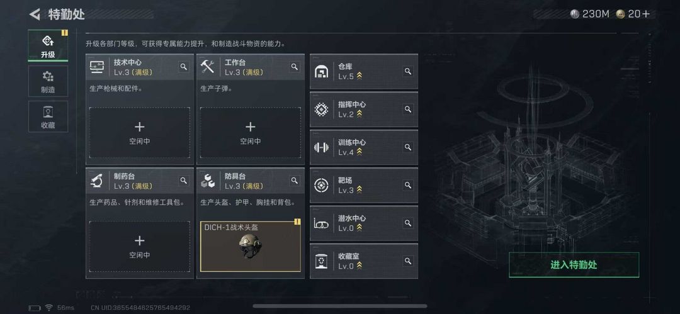This screenshot has width=680, height=314.
Task: Select the 升级 tab in sidebar
Action: 48,46
